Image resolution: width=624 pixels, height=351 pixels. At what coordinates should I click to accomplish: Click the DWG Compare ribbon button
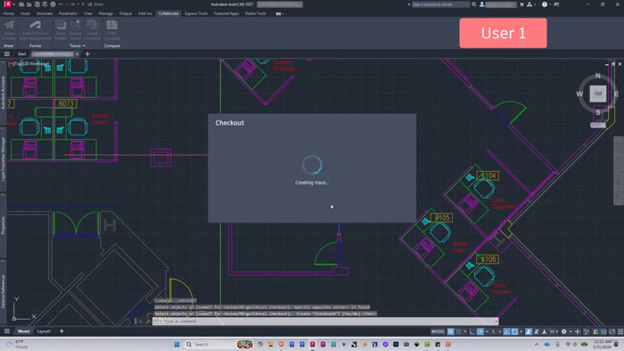point(111,30)
